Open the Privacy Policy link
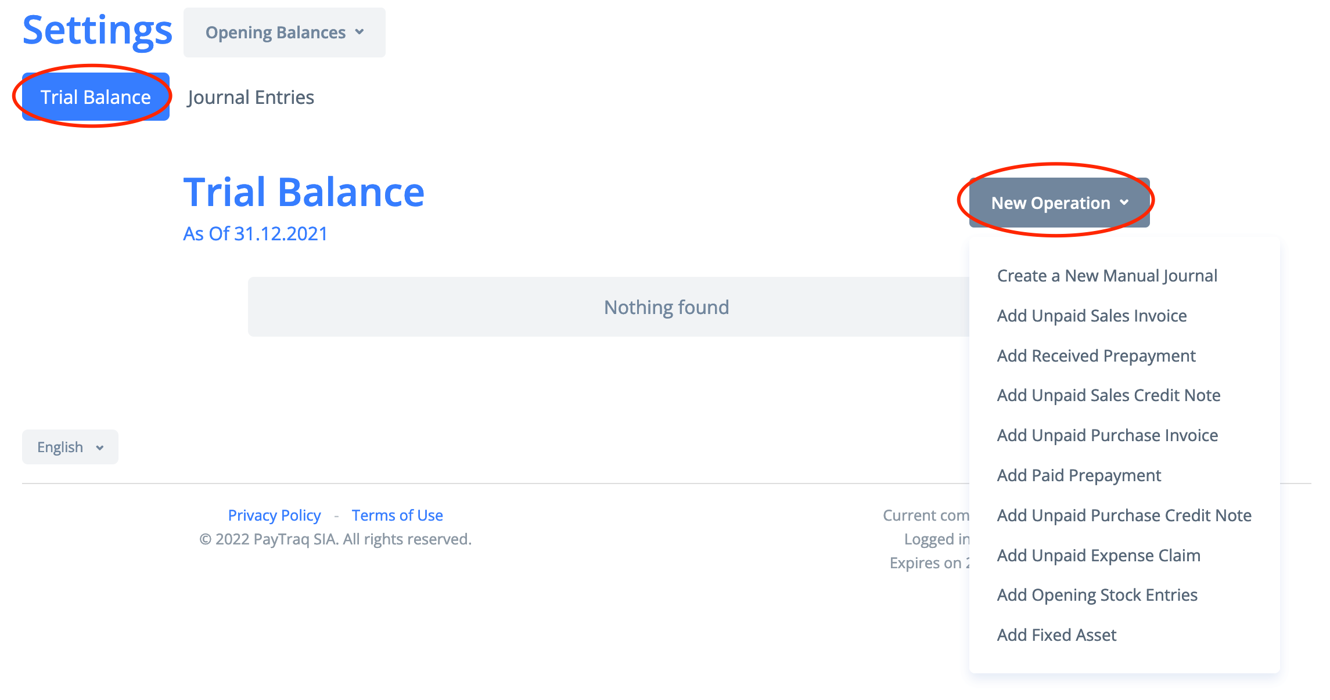1330x700 pixels. (x=274, y=515)
